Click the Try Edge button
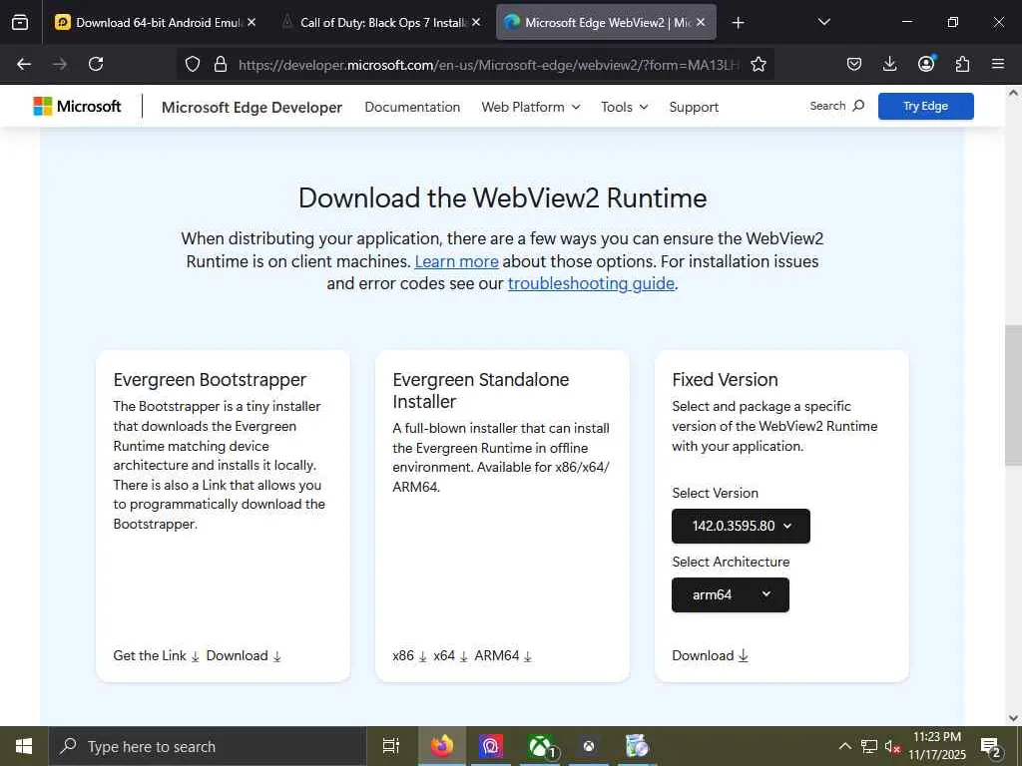1022x766 pixels. [925, 106]
